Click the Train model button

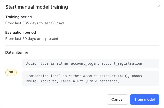point(145,99)
